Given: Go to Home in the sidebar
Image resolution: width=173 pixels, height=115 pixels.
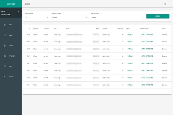Looking at the screenshot, I should tap(10, 25).
